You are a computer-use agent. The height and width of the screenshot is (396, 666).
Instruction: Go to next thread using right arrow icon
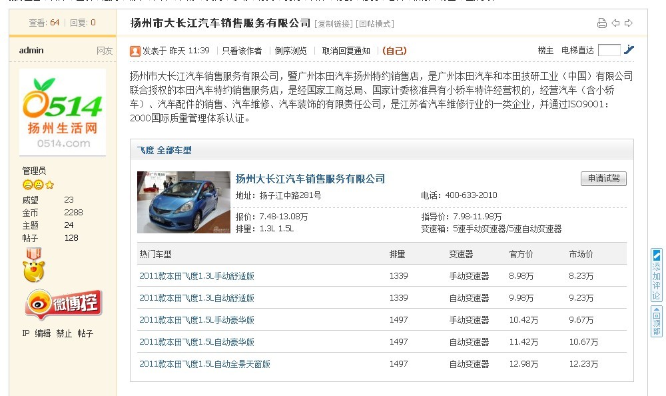629,23
